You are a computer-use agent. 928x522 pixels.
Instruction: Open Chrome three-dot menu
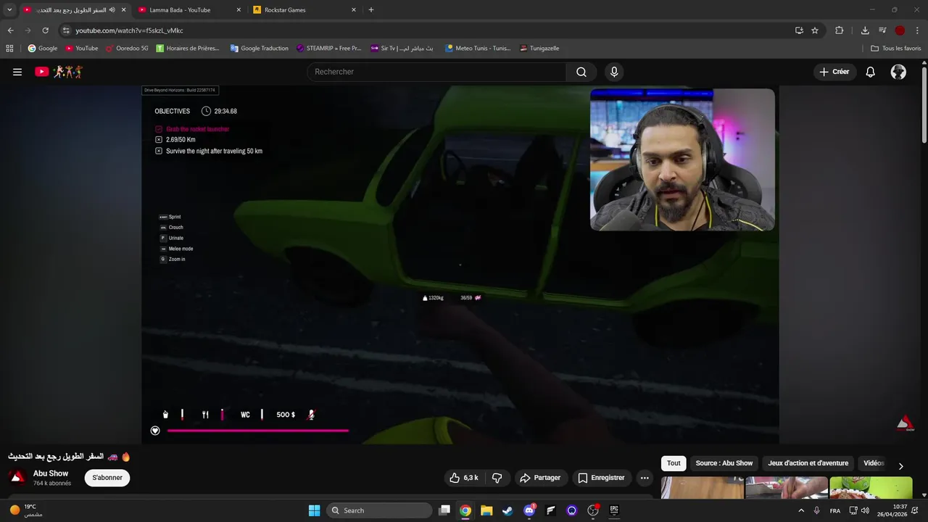click(x=918, y=30)
